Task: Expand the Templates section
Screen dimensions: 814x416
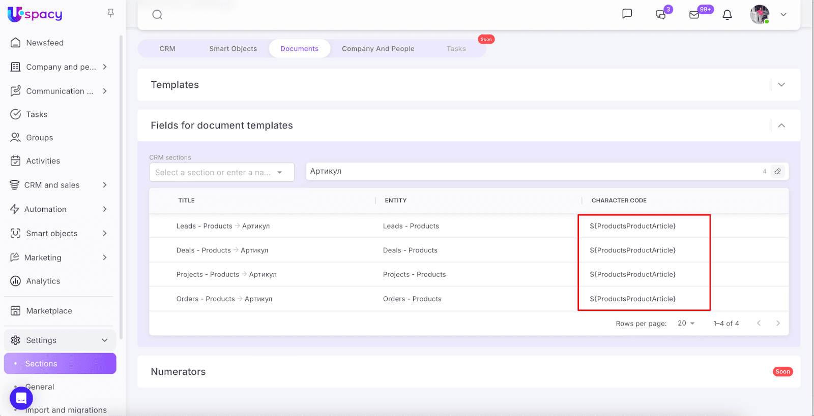Action: 781,85
